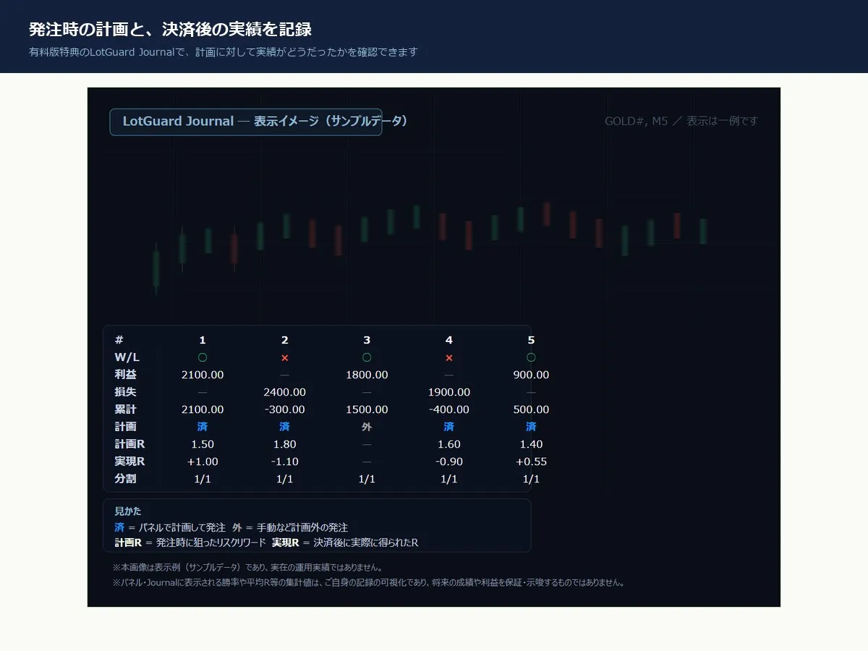Click the red loss cross for trade 2
This screenshot has width=868, height=651.
tap(285, 357)
